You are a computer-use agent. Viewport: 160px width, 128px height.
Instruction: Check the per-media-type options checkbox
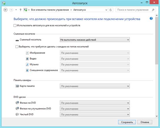17,47
